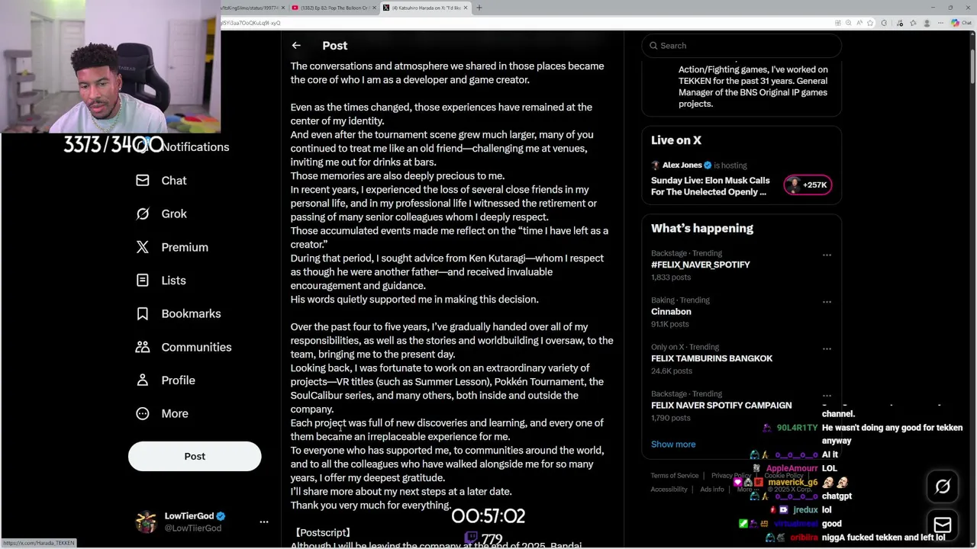Open the Ads info footer link
977x549 pixels.
(712, 490)
